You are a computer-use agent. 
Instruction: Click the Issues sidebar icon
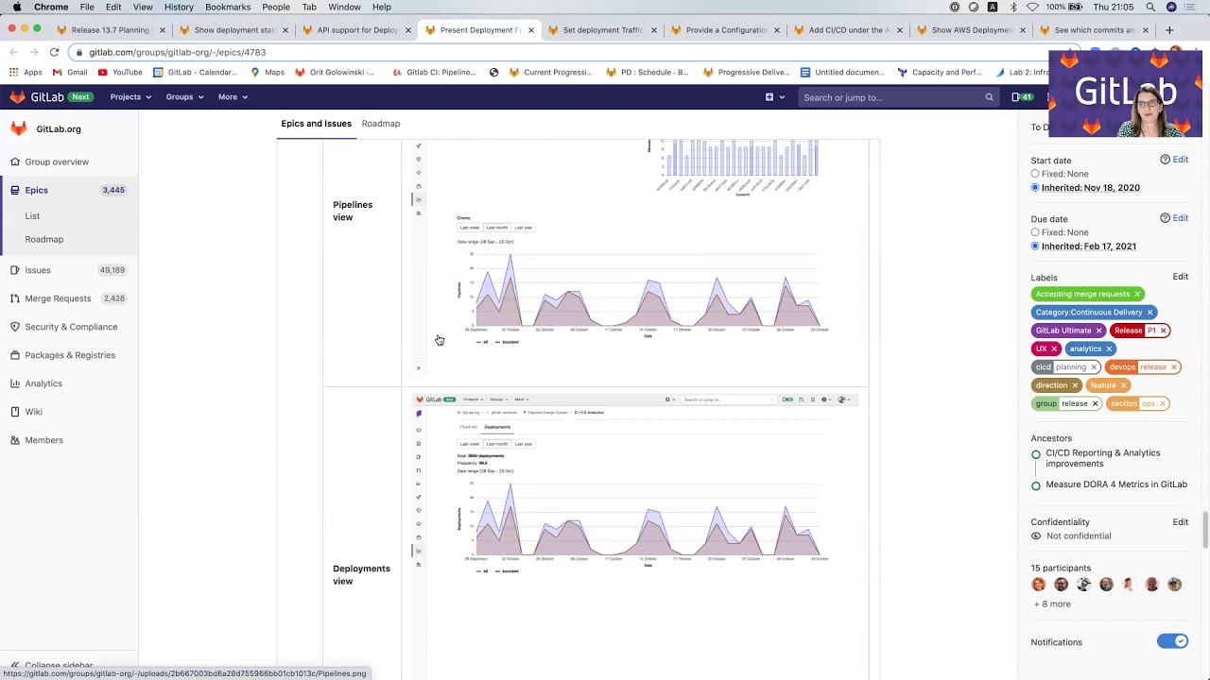click(15, 270)
